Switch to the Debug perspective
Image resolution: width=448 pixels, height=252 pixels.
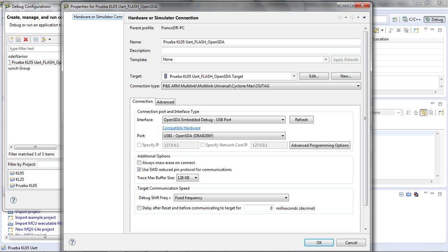point(434,20)
